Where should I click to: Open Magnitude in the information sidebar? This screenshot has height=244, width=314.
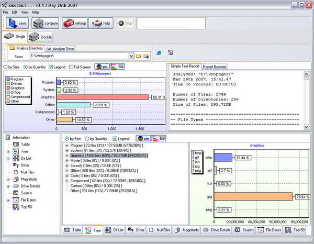pyautogui.click(x=28, y=179)
